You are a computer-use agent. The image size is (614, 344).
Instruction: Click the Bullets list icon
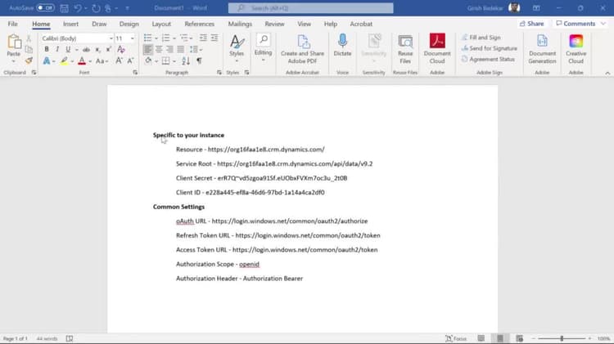pyautogui.click(x=147, y=38)
